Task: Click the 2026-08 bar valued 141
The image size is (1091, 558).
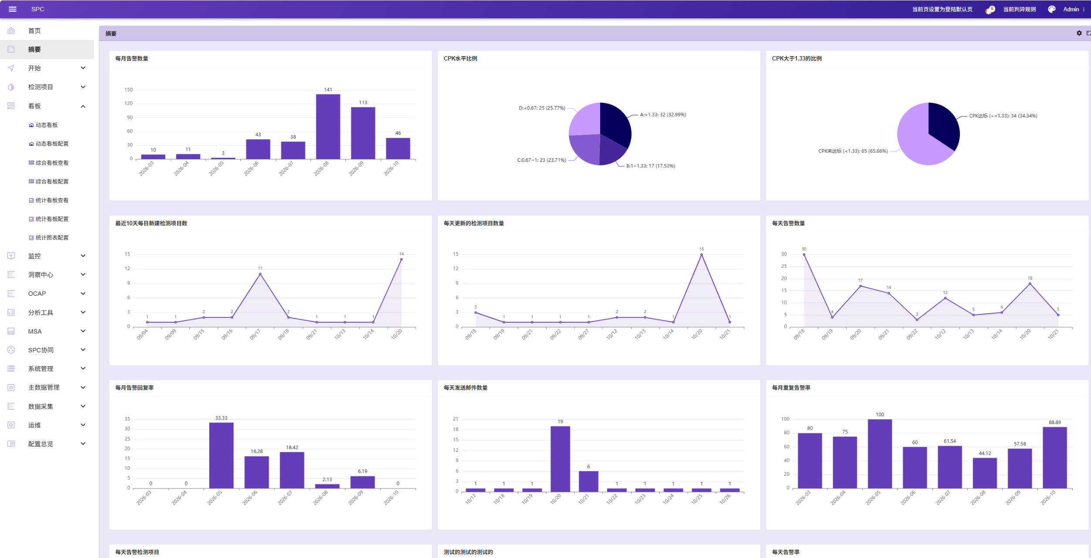Action: tap(328, 127)
